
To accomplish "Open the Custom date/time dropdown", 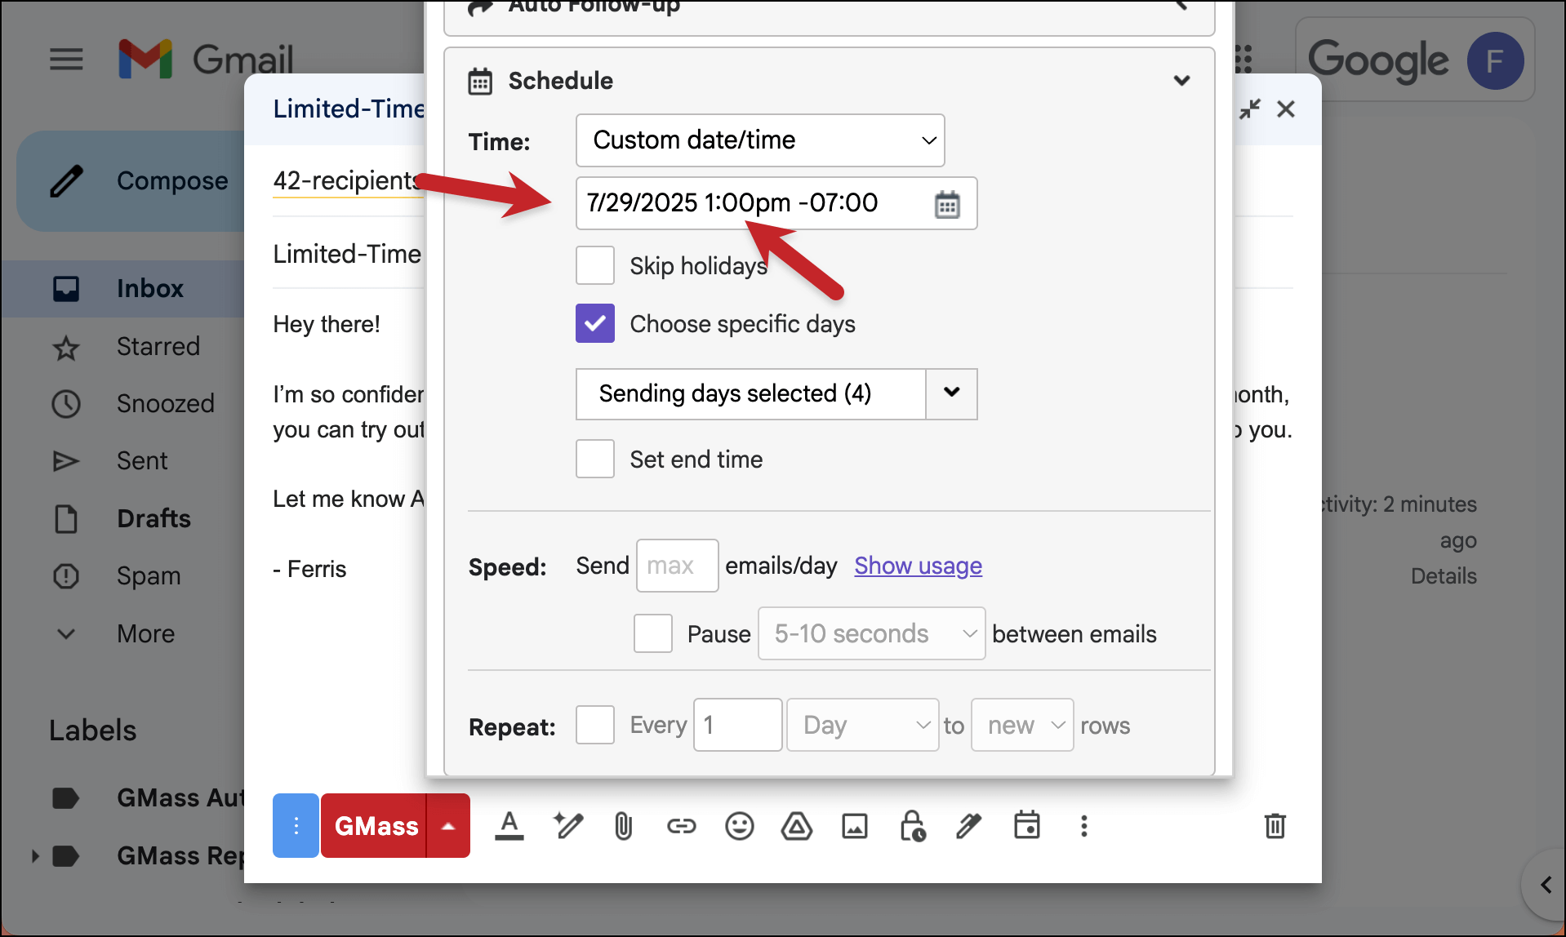I will tap(760, 140).
